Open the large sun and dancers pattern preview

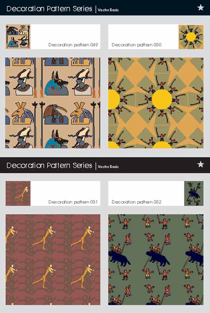pos(156,103)
